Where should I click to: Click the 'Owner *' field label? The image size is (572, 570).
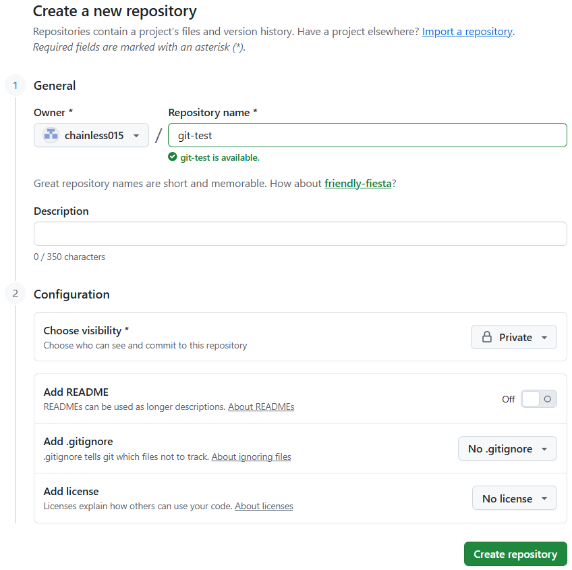pyautogui.click(x=53, y=113)
